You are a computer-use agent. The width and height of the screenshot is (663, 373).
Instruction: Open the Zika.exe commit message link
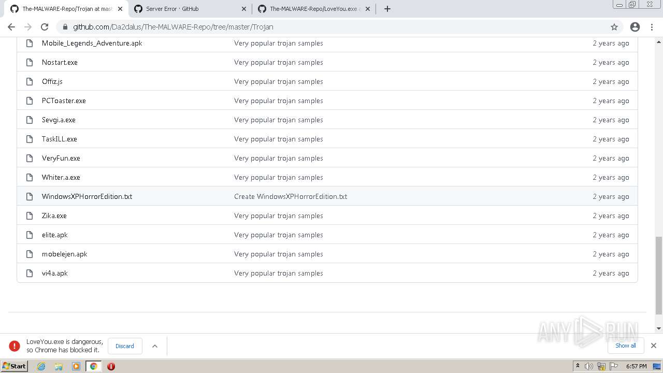click(x=279, y=216)
